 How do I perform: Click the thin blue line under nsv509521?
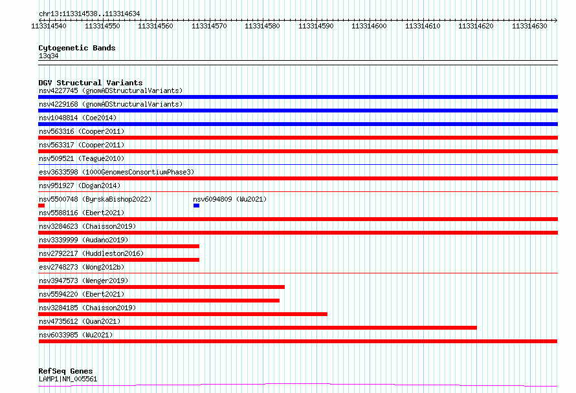(x=298, y=164)
